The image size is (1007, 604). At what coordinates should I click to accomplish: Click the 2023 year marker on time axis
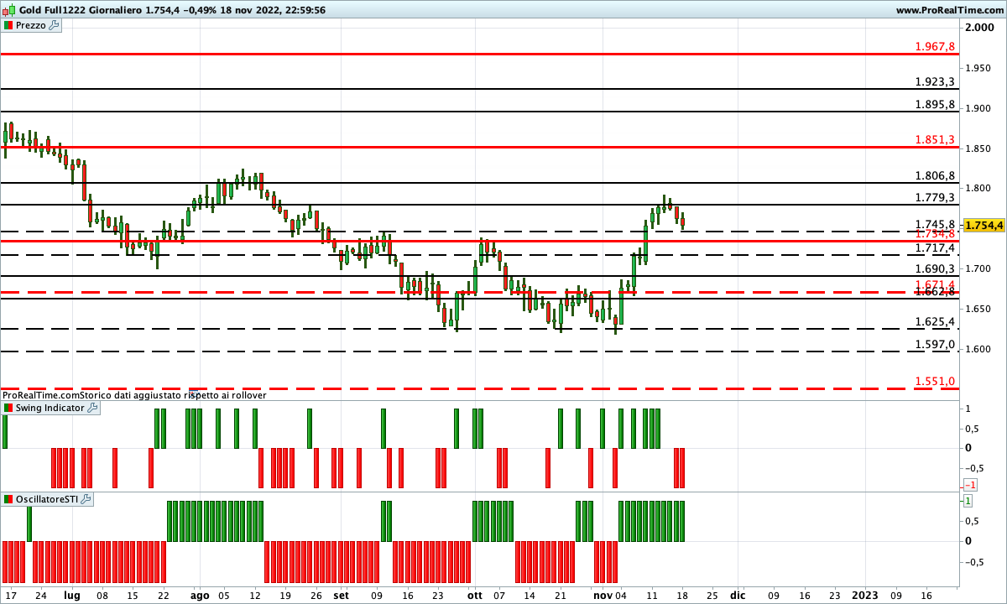(865, 595)
